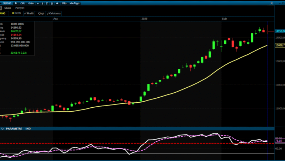This screenshot has height=161, width=285.
Task: Click the download arrow icon beside XU100
Action: point(15,3)
